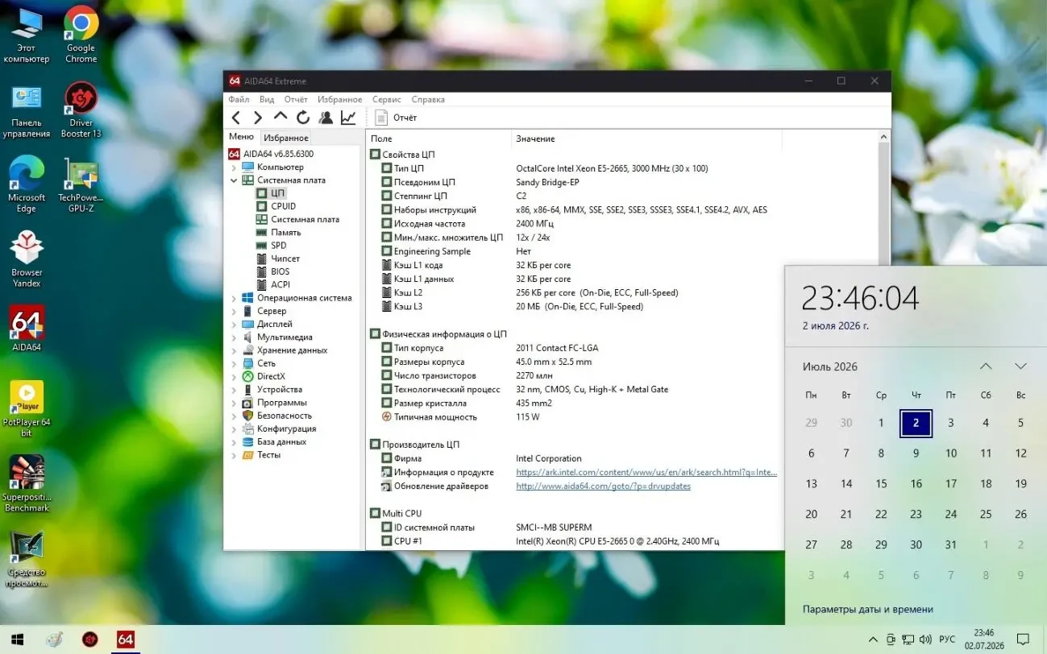
Task: Expand the Хранение данных tree node
Action: coord(235,350)
